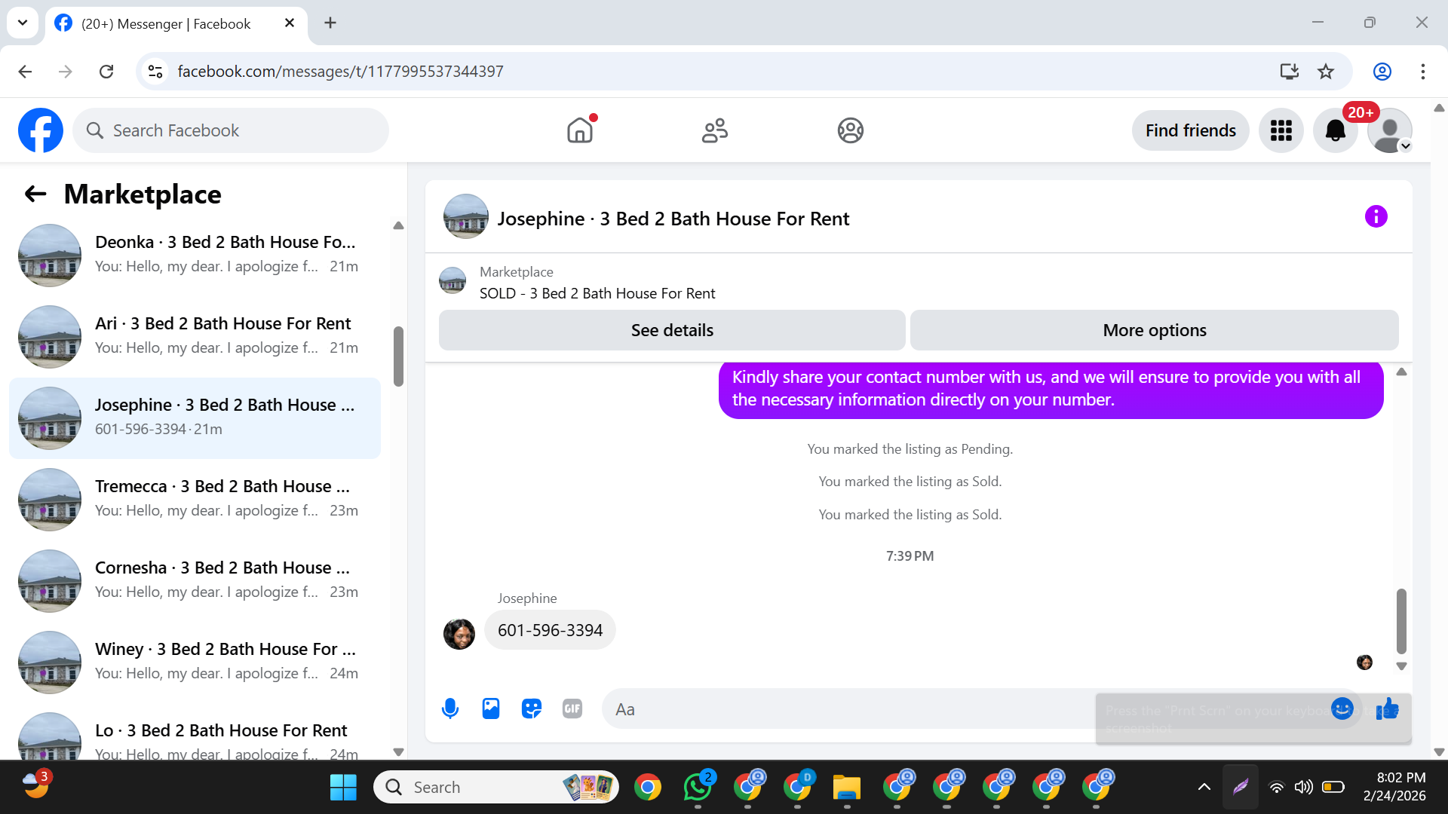Open the Friends tab
The width and height of the screenshot is (1448, 814).
(x=714, y=130)
